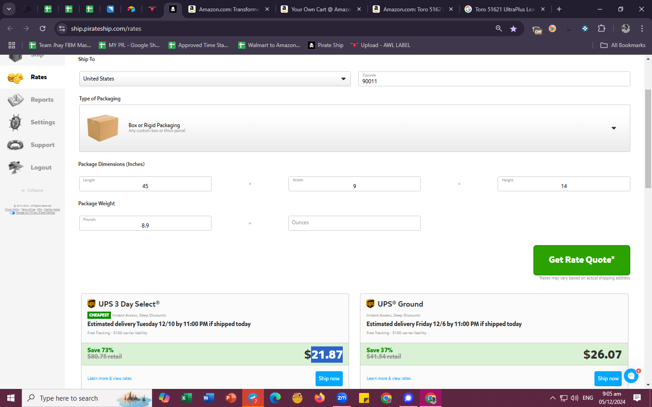Open the Privacy Policy footer link

coord(12,209)
